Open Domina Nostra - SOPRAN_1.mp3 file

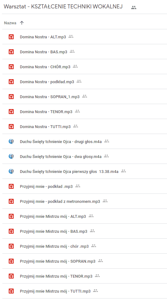85,97
